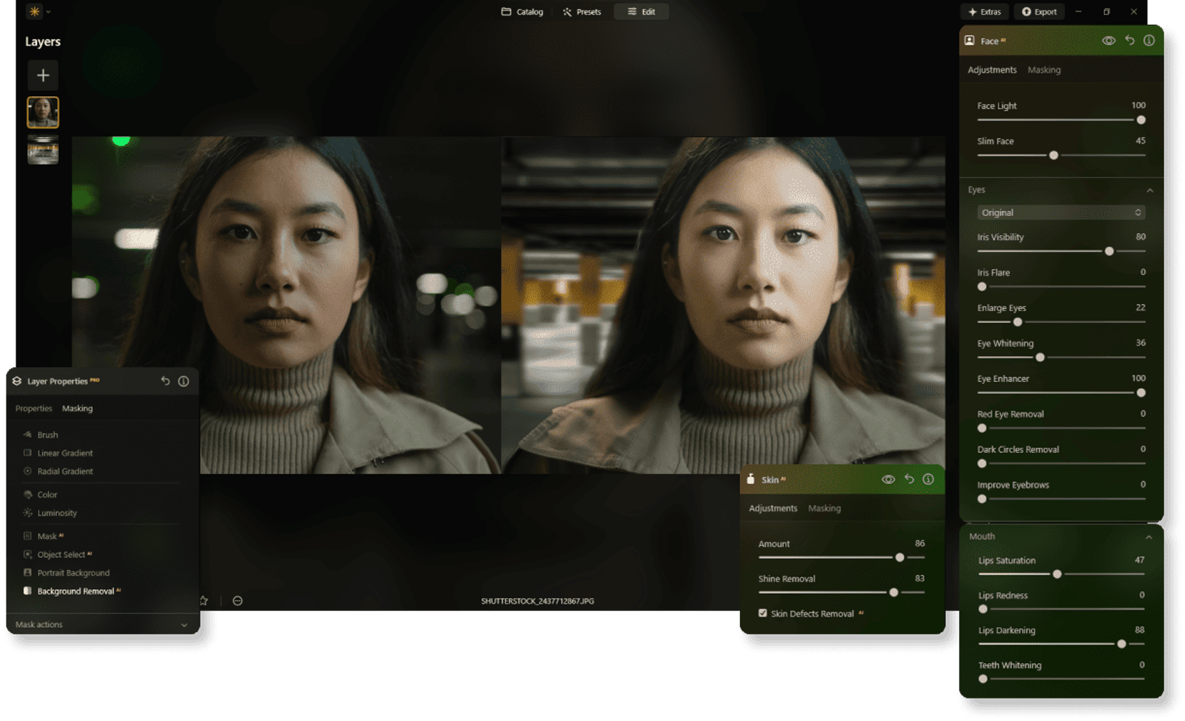Select the Brush masking tool
This screenshot has height=721, width=1185.
pyautogui.click(x=47, y=435)
